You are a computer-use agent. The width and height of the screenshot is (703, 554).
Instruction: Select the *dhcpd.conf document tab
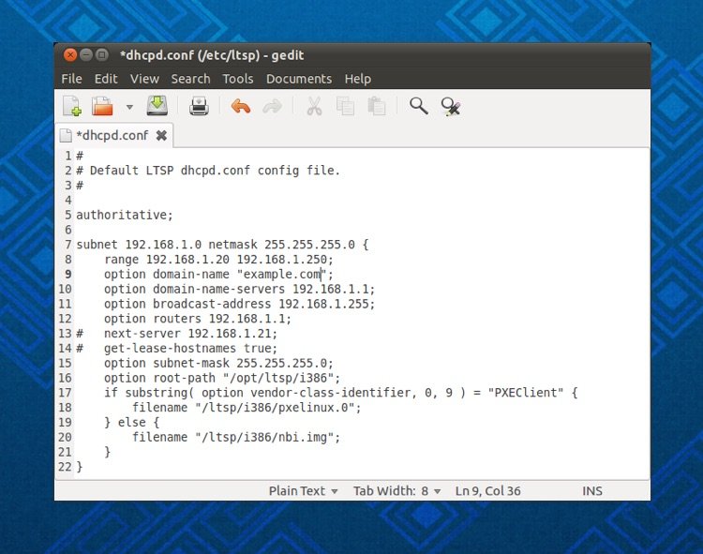click(x=111, y=135)
